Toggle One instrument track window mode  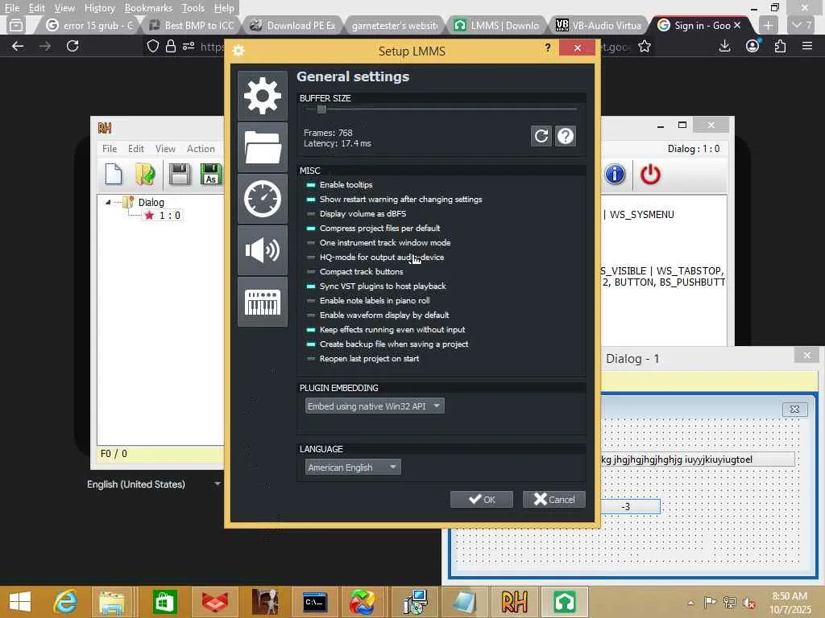pyautogui.click(x=379, y=243)
